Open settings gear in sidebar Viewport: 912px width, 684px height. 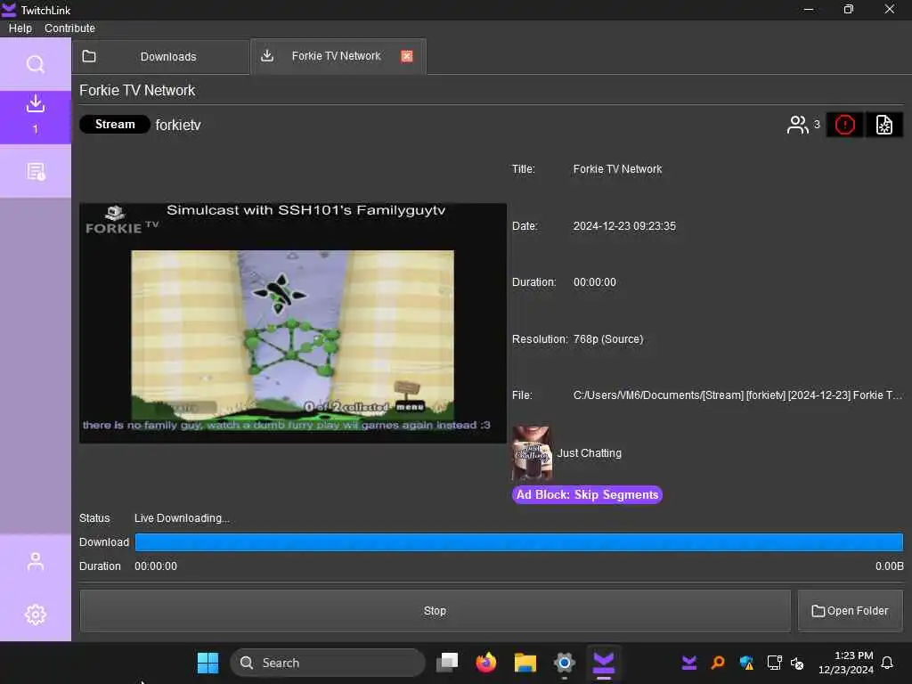36,615
